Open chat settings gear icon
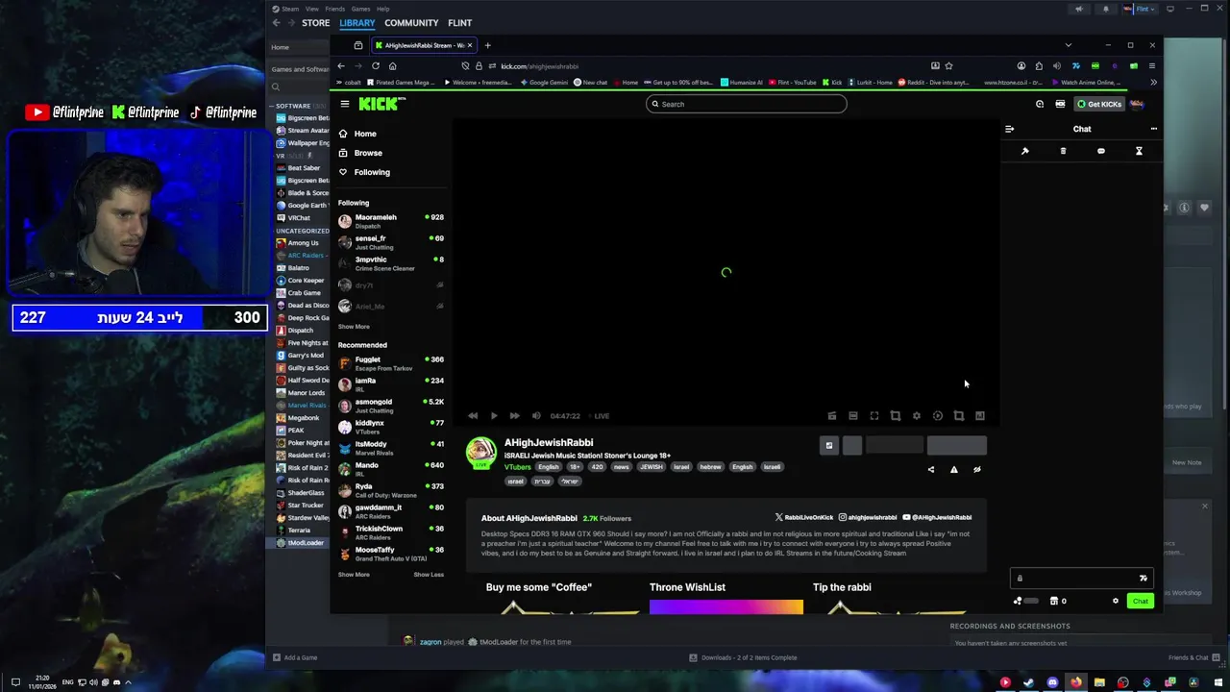The width and height of the screenshot is (1230, 692). tap(1116, 602)
